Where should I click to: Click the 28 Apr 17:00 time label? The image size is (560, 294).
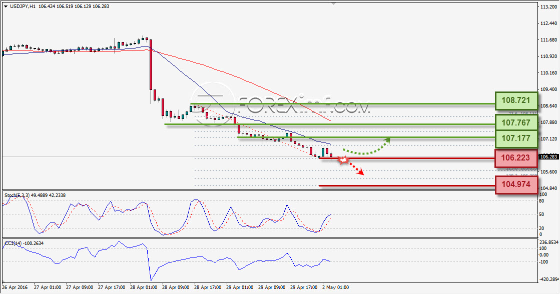tap(208, 287)
